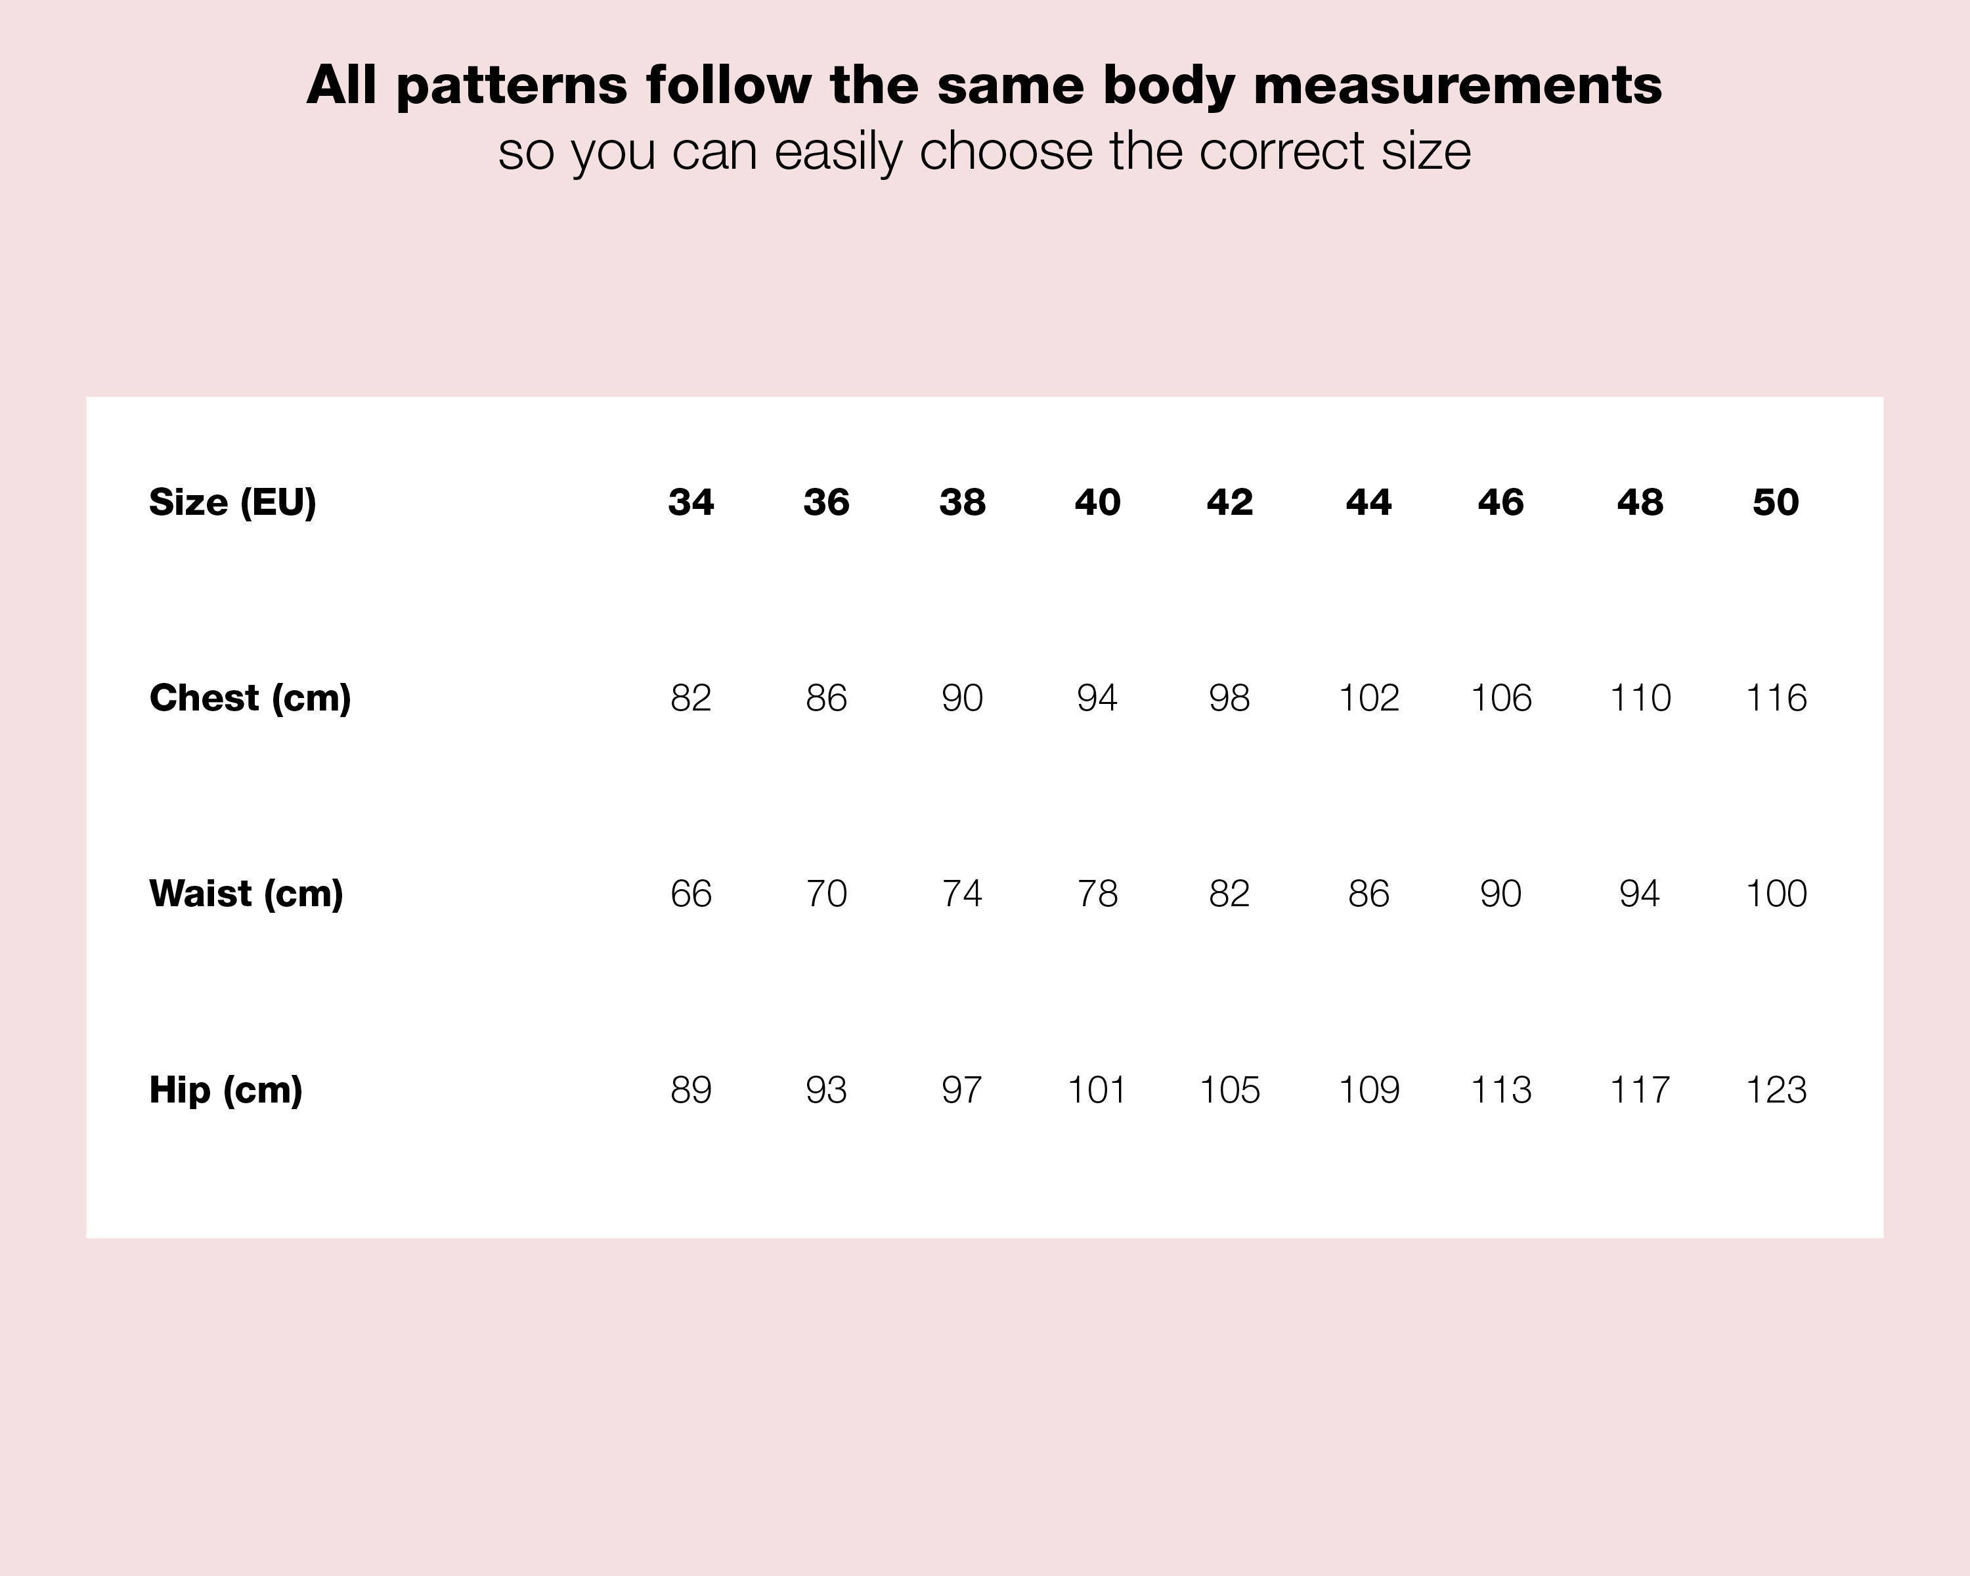
Task: Click hip value 89
Action: 691,1090
